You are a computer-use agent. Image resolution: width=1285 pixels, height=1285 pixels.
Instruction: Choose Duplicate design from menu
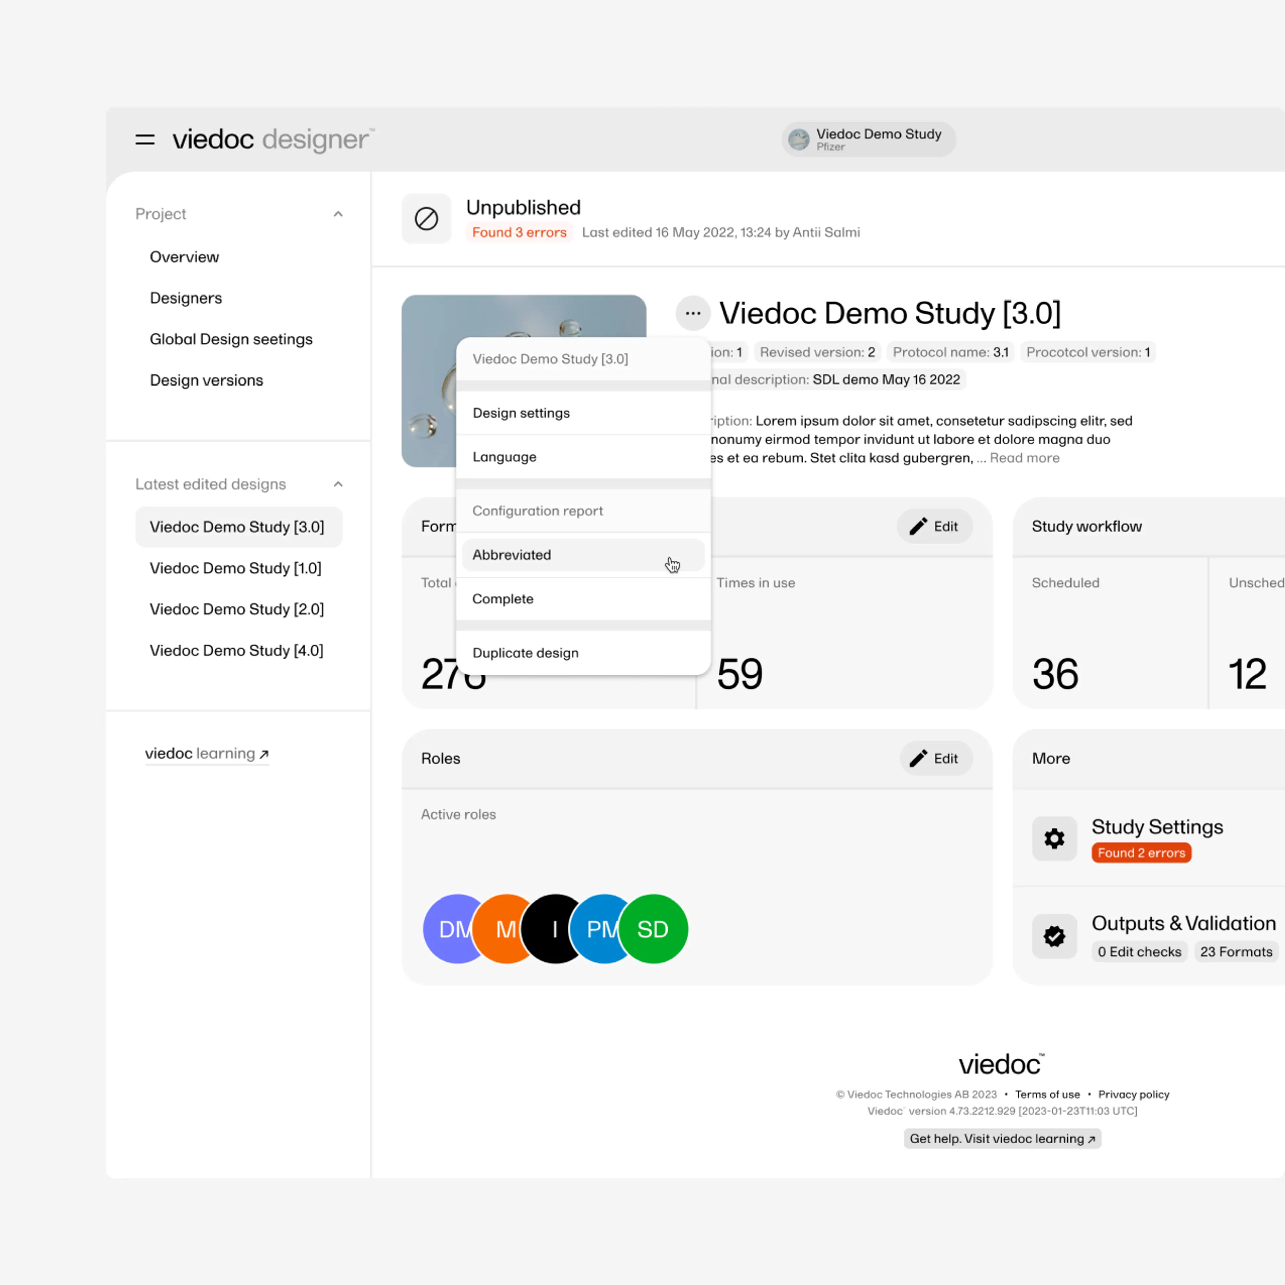(525, 653)
